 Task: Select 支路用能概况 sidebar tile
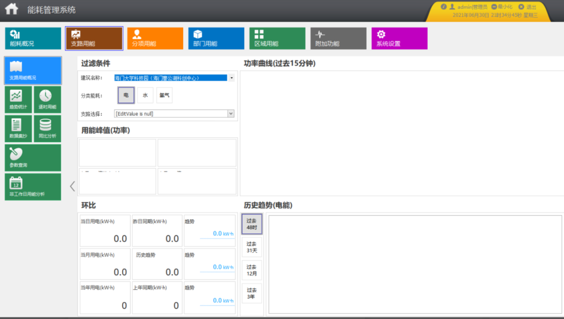(33, 70)
